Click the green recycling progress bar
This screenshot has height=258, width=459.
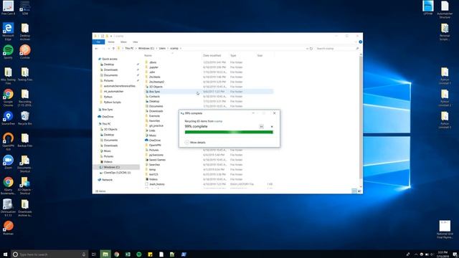(x=229, y=132)
